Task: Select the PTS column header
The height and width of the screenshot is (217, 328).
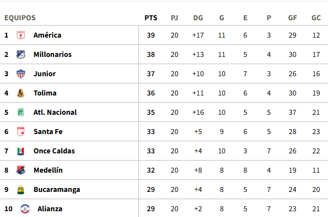Action: coord(151,18)
